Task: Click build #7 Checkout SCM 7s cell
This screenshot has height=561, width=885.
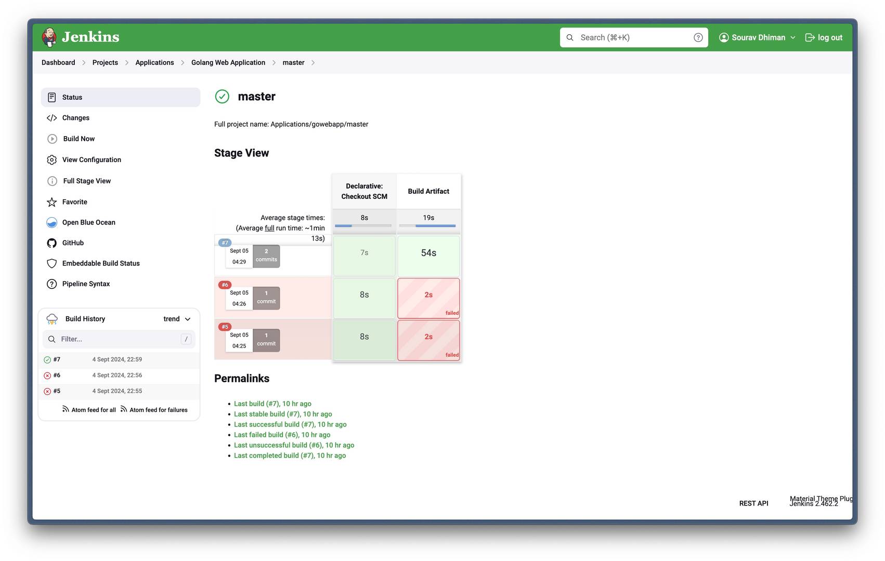Action: point(365,256)
